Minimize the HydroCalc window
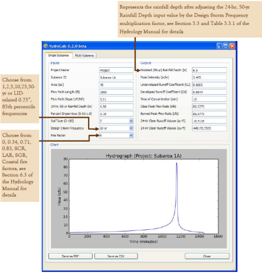Viewport: 262px width, 273px height. [x=219, y=46]
